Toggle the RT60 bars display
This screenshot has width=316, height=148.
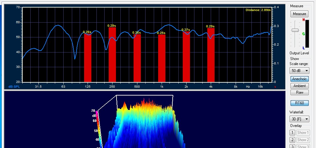[x=299, y=103]
